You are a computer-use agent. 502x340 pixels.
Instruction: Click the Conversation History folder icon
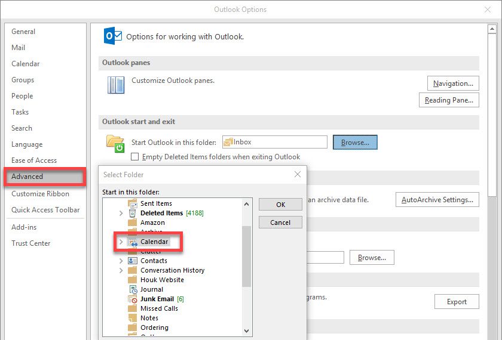coord(133,270)
